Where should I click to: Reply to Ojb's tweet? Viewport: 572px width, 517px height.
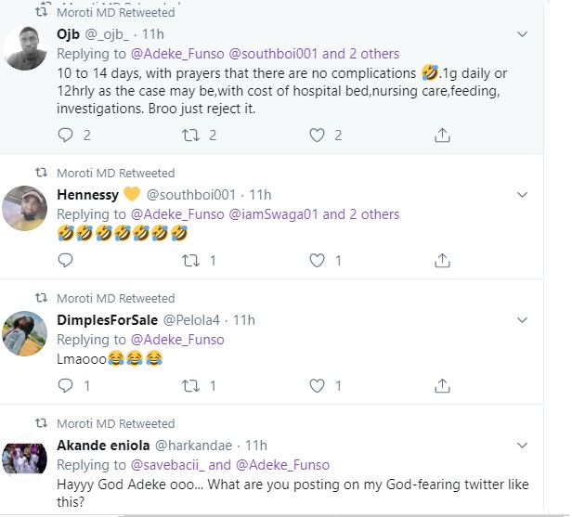[65, 136]
